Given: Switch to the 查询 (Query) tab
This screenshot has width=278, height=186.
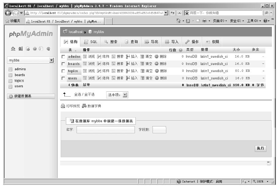Looking at the screenshot, I should [x=131, y=42].
